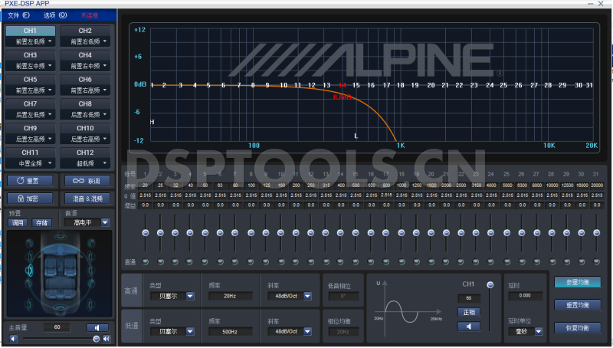The image size is (613, 348).
Task: Select the center speaker at car front
Action: (61, 236)
